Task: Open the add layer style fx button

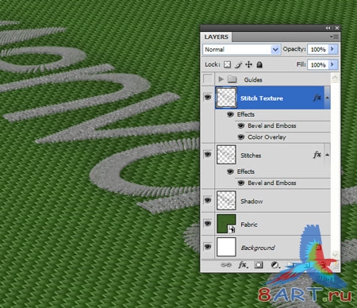Action: (x=243, y=264)
